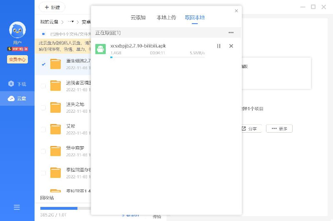
Task: Switch to the 本地上传 tab
Action: [x=166, y=17]
